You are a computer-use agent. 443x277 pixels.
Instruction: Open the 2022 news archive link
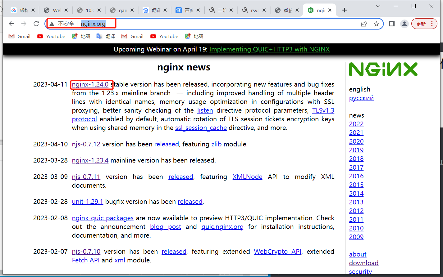pos(356,124)
